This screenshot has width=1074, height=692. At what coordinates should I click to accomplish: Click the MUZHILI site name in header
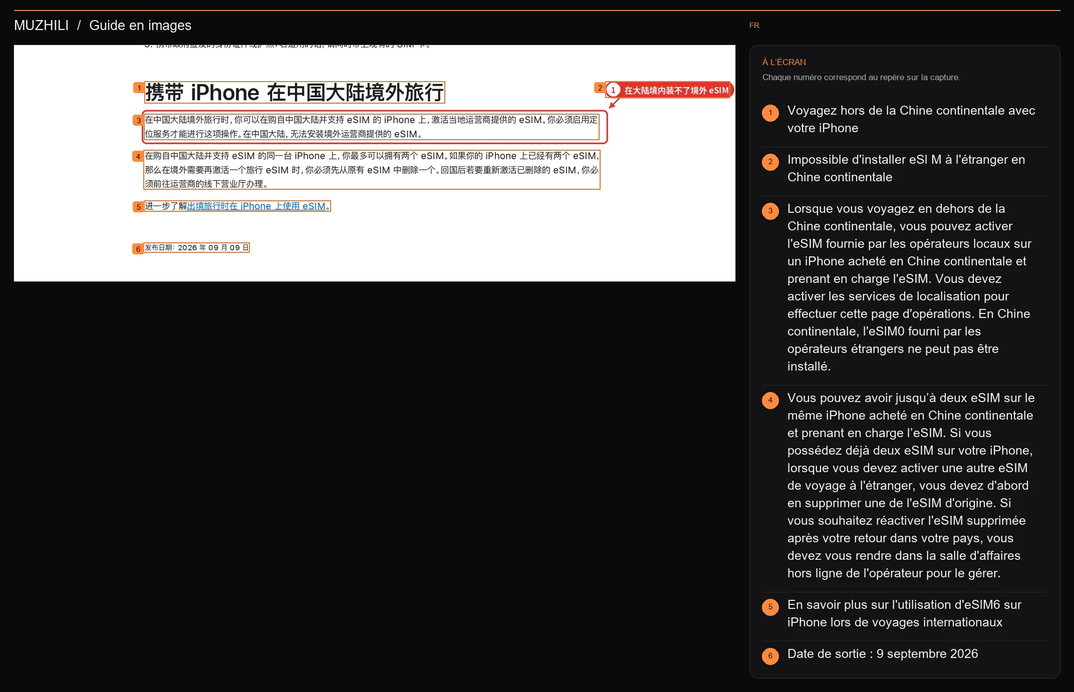click(41, 26)
